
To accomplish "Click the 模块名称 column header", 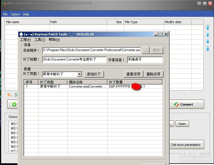I will [87, 82].
